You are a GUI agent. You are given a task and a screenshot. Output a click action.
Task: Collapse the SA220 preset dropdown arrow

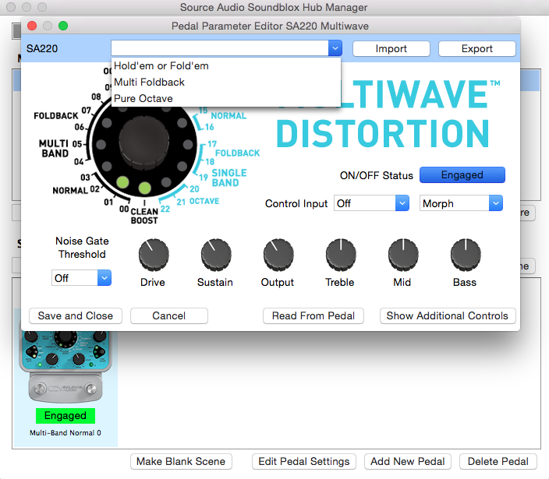(335, 48)
